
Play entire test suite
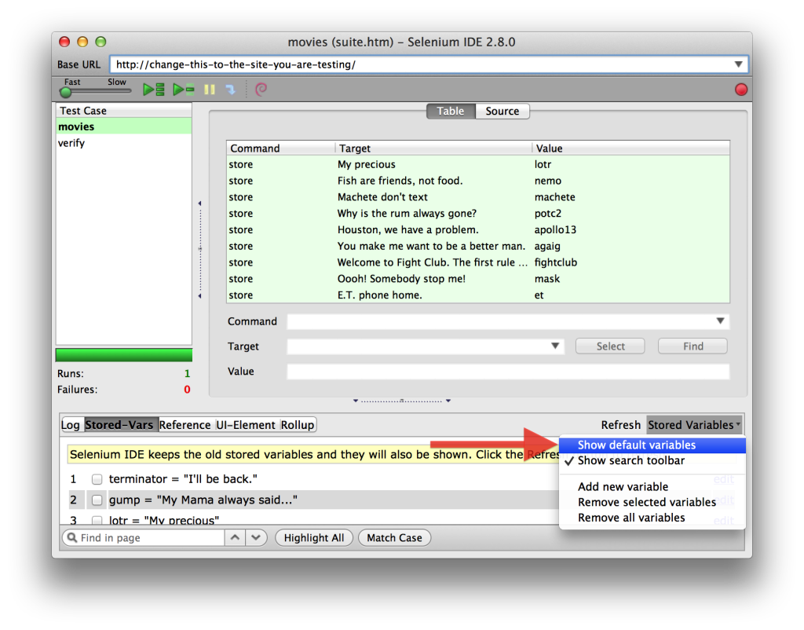153,90
